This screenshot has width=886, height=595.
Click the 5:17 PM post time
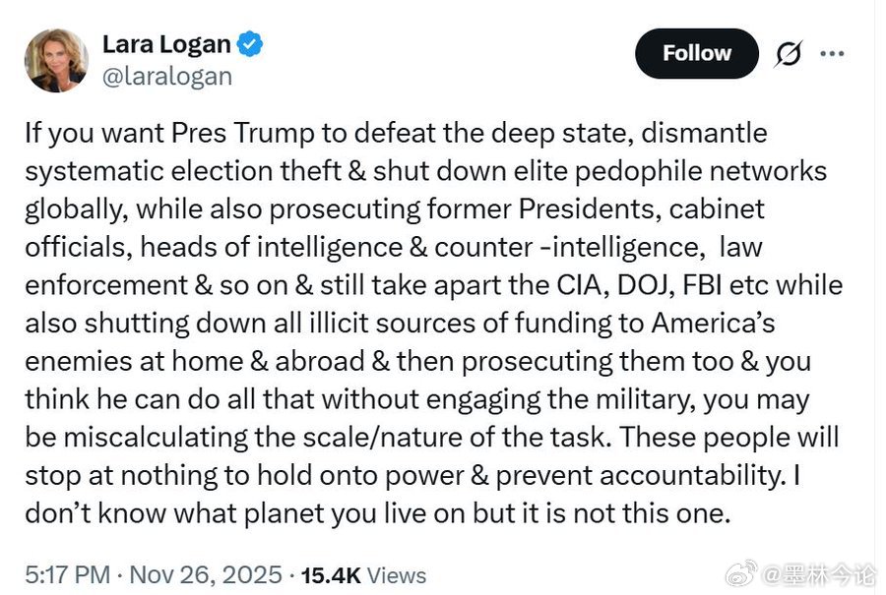click(67, 574)
